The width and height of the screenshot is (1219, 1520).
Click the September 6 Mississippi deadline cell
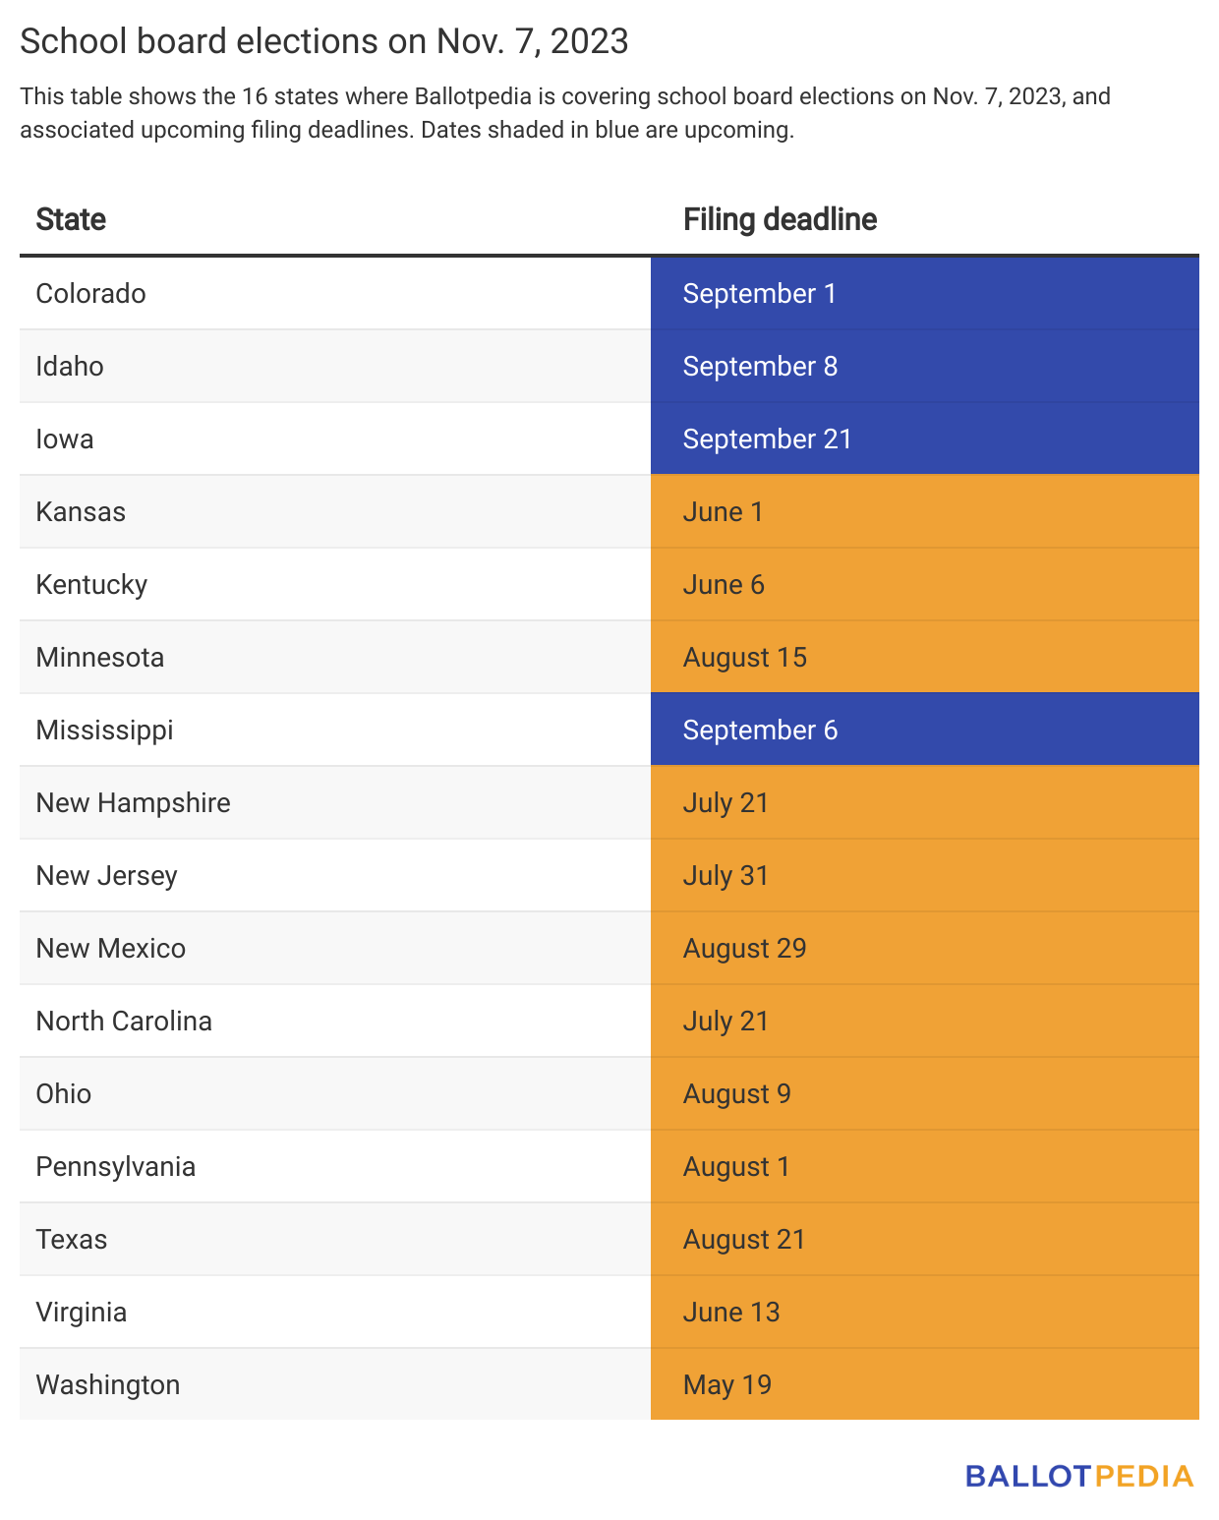[925, 730]
